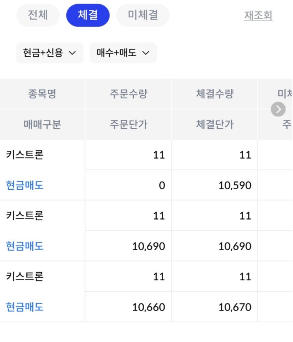This screenshot has height=342, width=293.
Task: Click 현금매도 with 주문단가 10,690
Action: click(x=24, y=246)
